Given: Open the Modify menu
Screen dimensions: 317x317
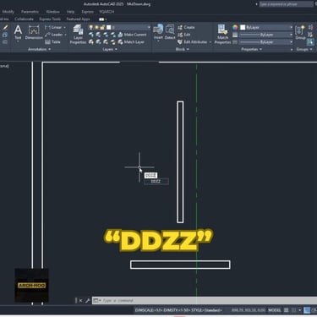Looking at the screenshot, I should click(x=8, y=12).
